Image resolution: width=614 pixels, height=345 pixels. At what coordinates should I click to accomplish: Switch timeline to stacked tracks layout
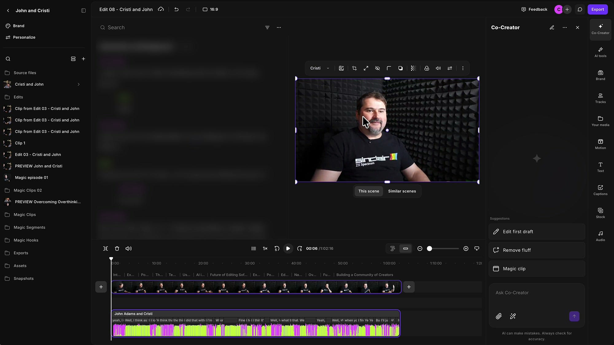point(393,248)
